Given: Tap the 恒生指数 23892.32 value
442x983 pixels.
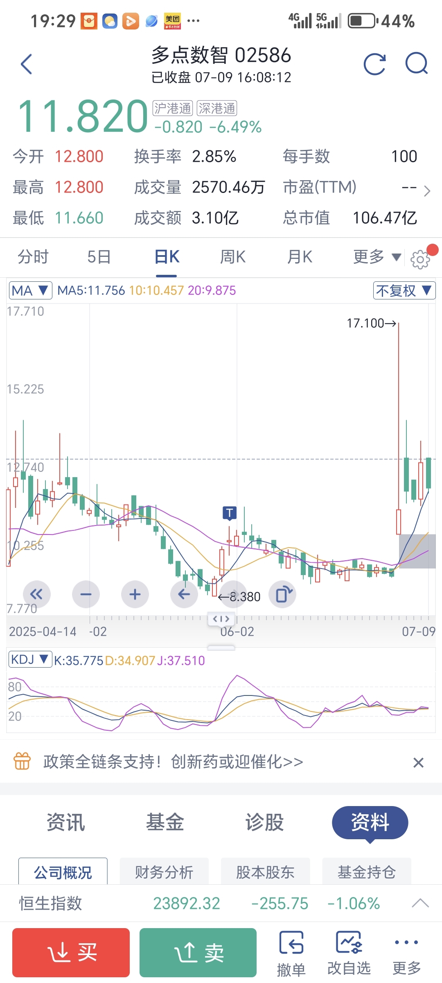Looking at the screenshot, I should point(187,903).
